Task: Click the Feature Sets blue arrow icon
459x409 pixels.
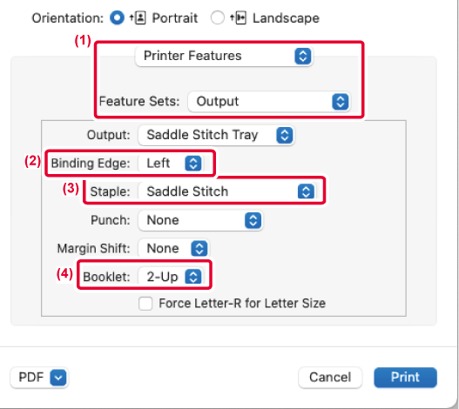Action: 341,102
